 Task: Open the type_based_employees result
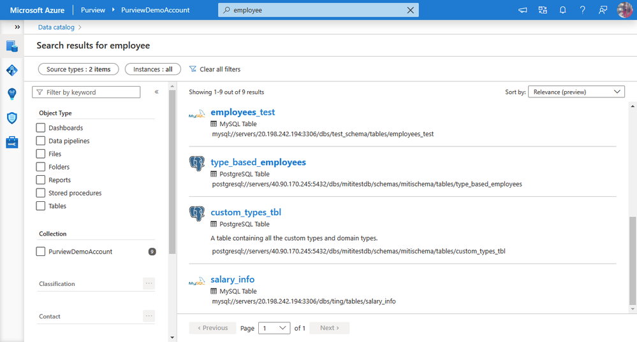click(x=258, y=162)
